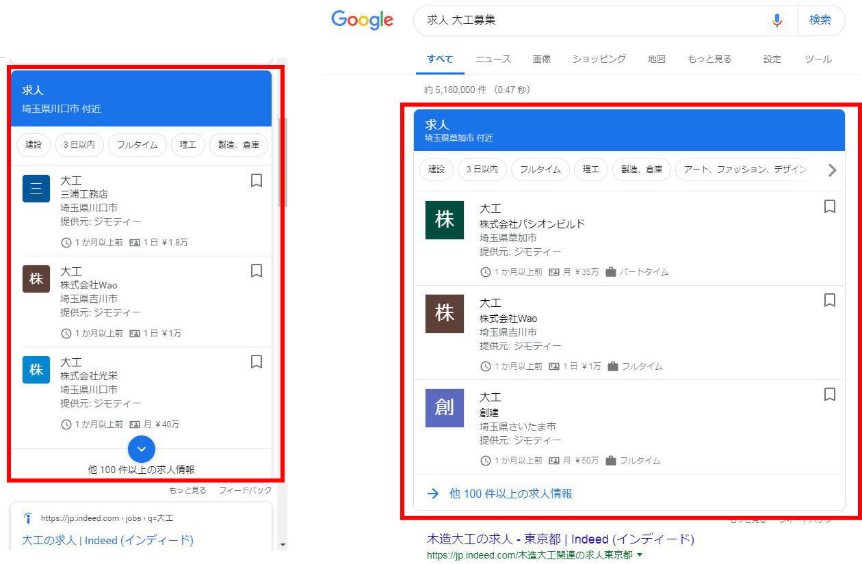Click the 株式会社光栄 company name
The height and width of the screenshot is (564, 862).
[89, 376]
